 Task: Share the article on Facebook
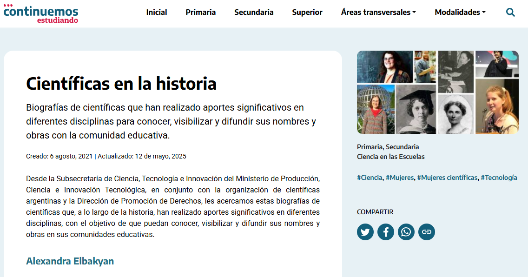[x=386, y=232]
